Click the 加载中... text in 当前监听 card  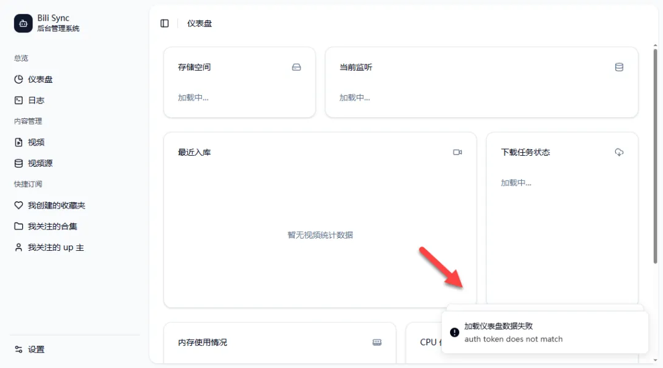pos(354,98)
